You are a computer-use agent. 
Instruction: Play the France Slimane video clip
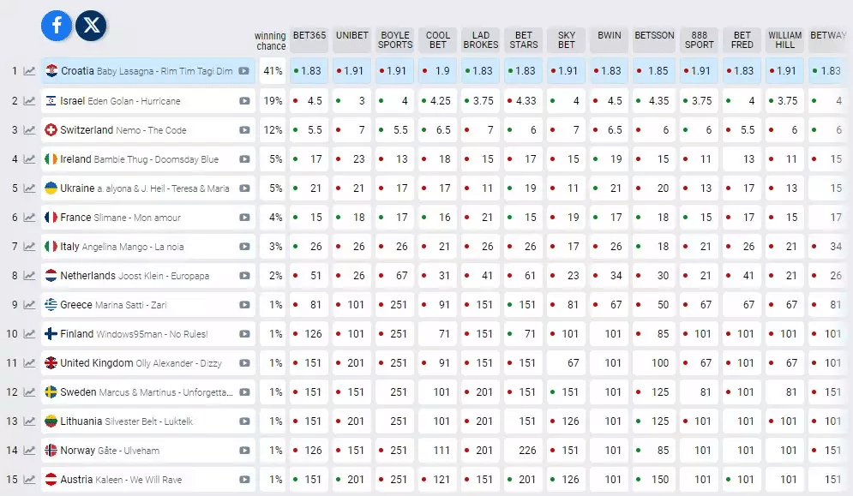click(244, 218)
